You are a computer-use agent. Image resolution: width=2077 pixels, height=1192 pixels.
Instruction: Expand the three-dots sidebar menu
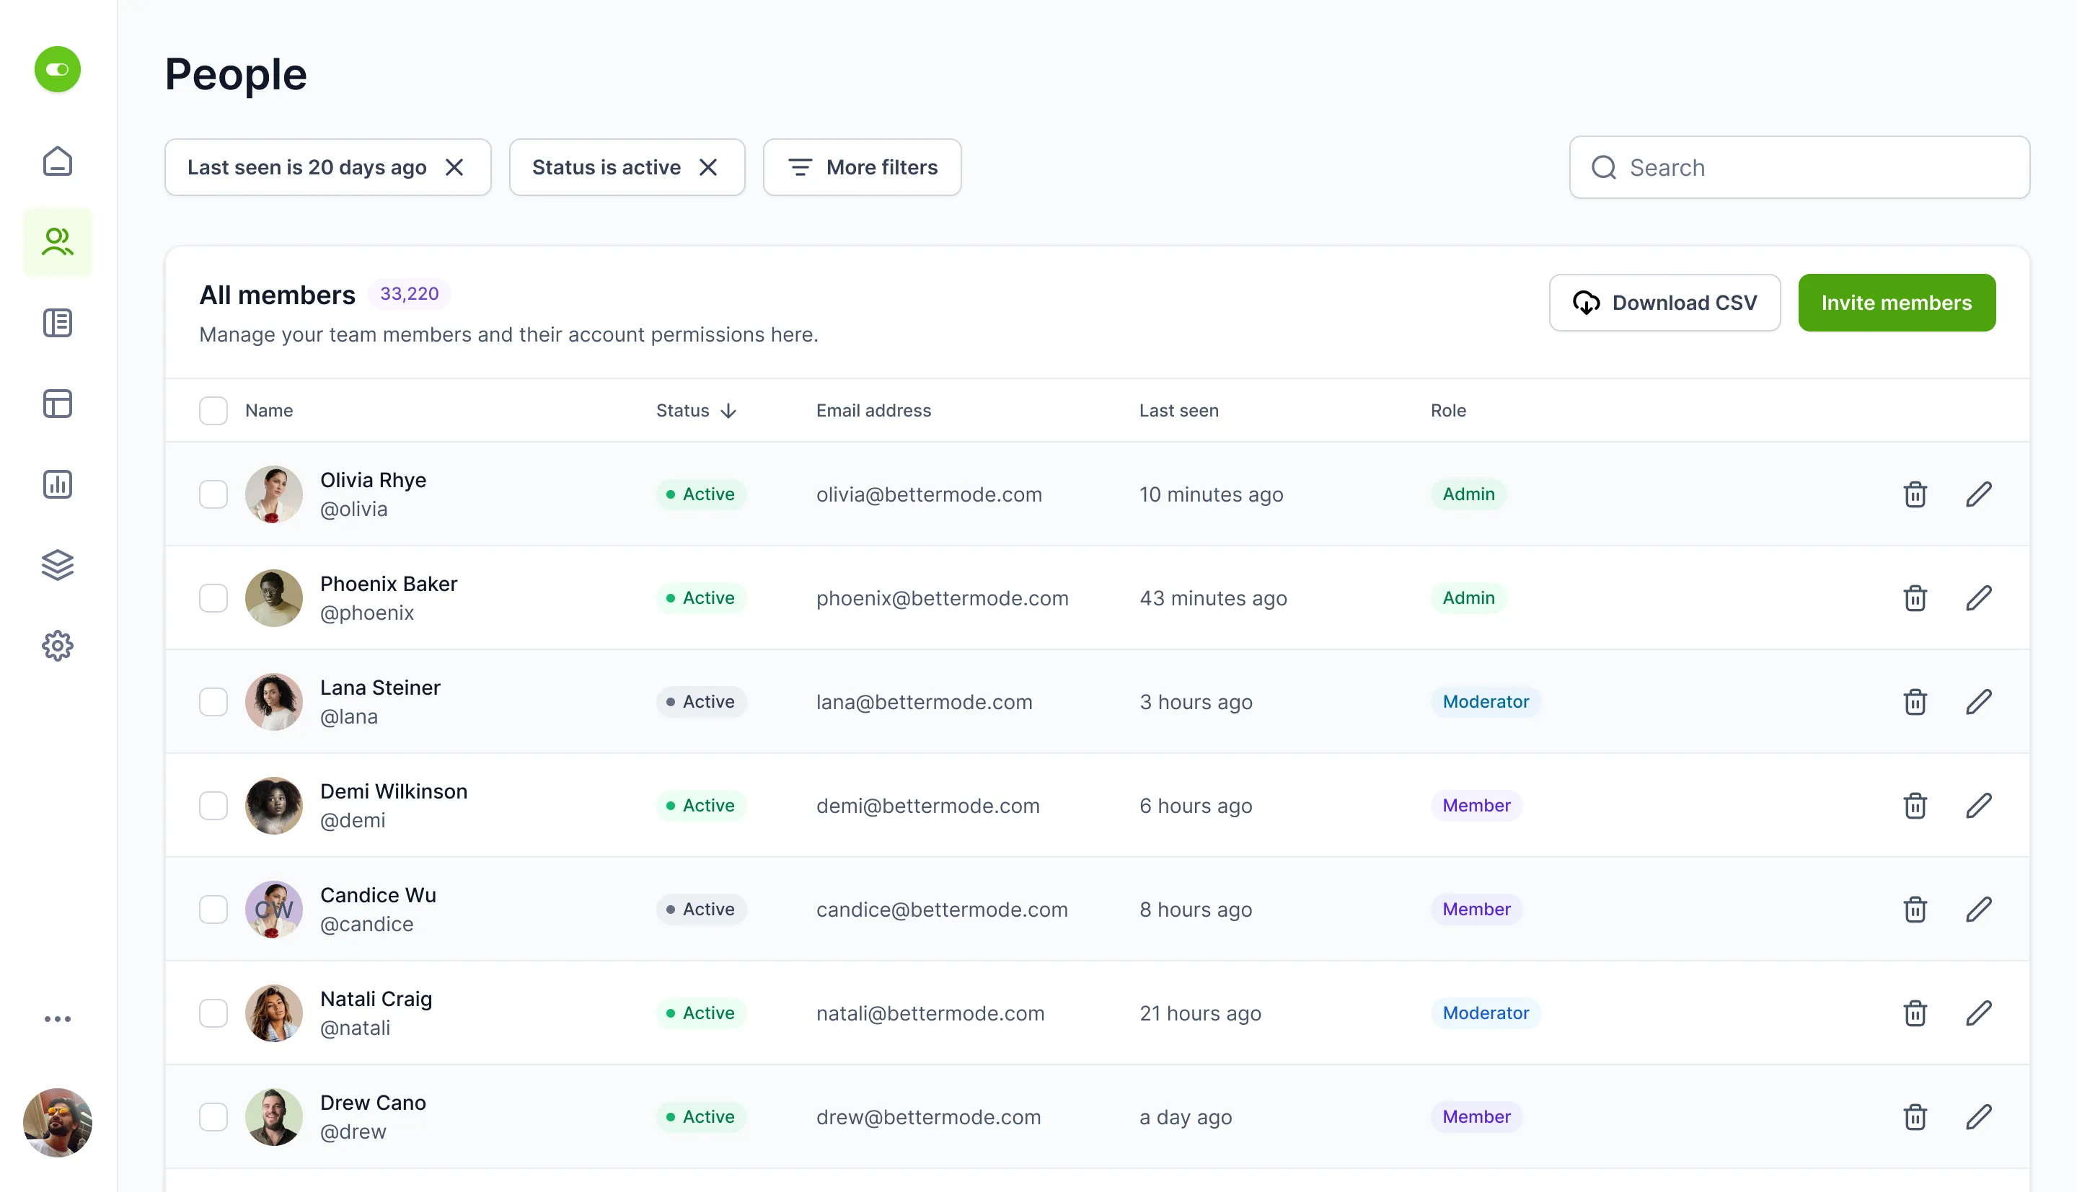coord(57,1019)
